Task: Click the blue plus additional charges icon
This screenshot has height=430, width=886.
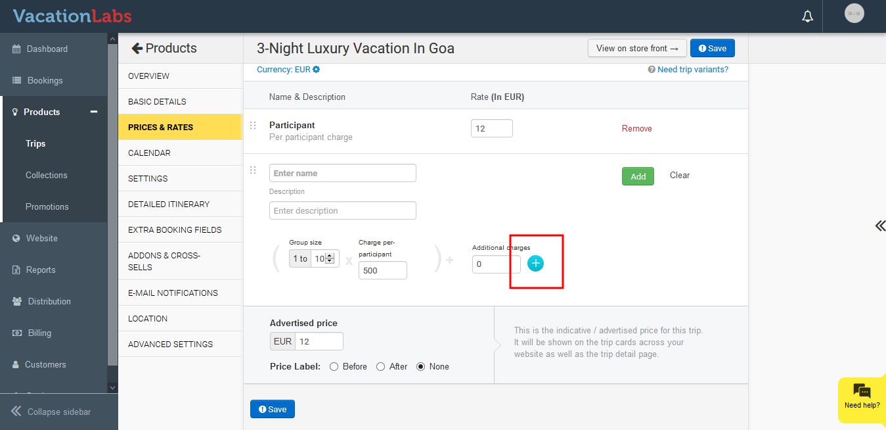Action: coord(535,264)
